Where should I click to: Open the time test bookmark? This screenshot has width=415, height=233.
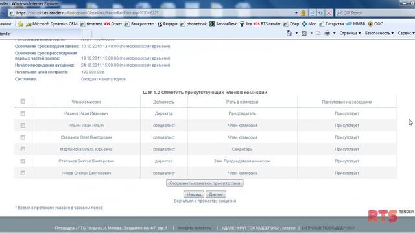pos(91,24)
